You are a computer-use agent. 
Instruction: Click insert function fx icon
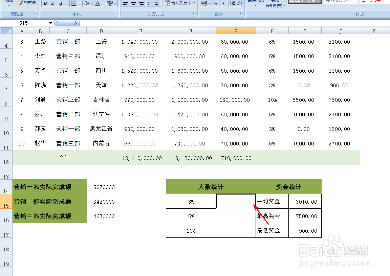[x=76, y=23]
